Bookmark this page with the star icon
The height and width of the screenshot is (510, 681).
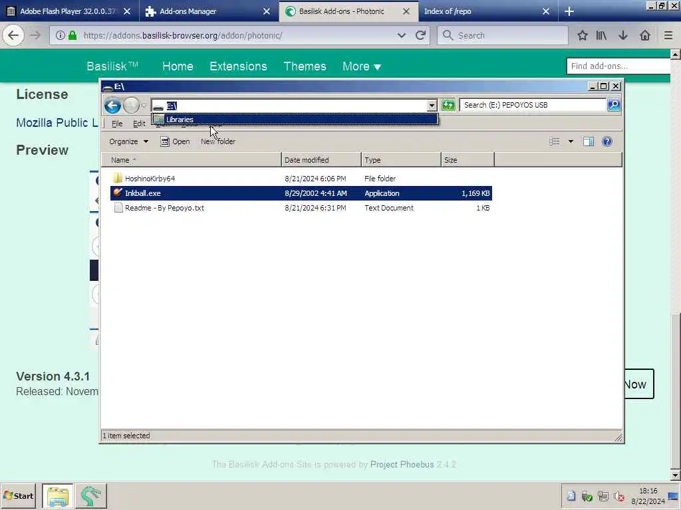(x=583, y=35)
